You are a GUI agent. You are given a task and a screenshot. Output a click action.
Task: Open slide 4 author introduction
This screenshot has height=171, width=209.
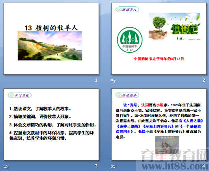(159, 124)
